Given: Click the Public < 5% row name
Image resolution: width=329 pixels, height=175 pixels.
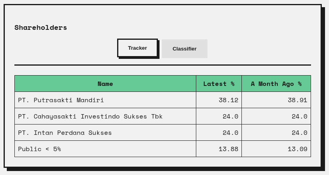Looking at the screenshot, I should point(40,149).
